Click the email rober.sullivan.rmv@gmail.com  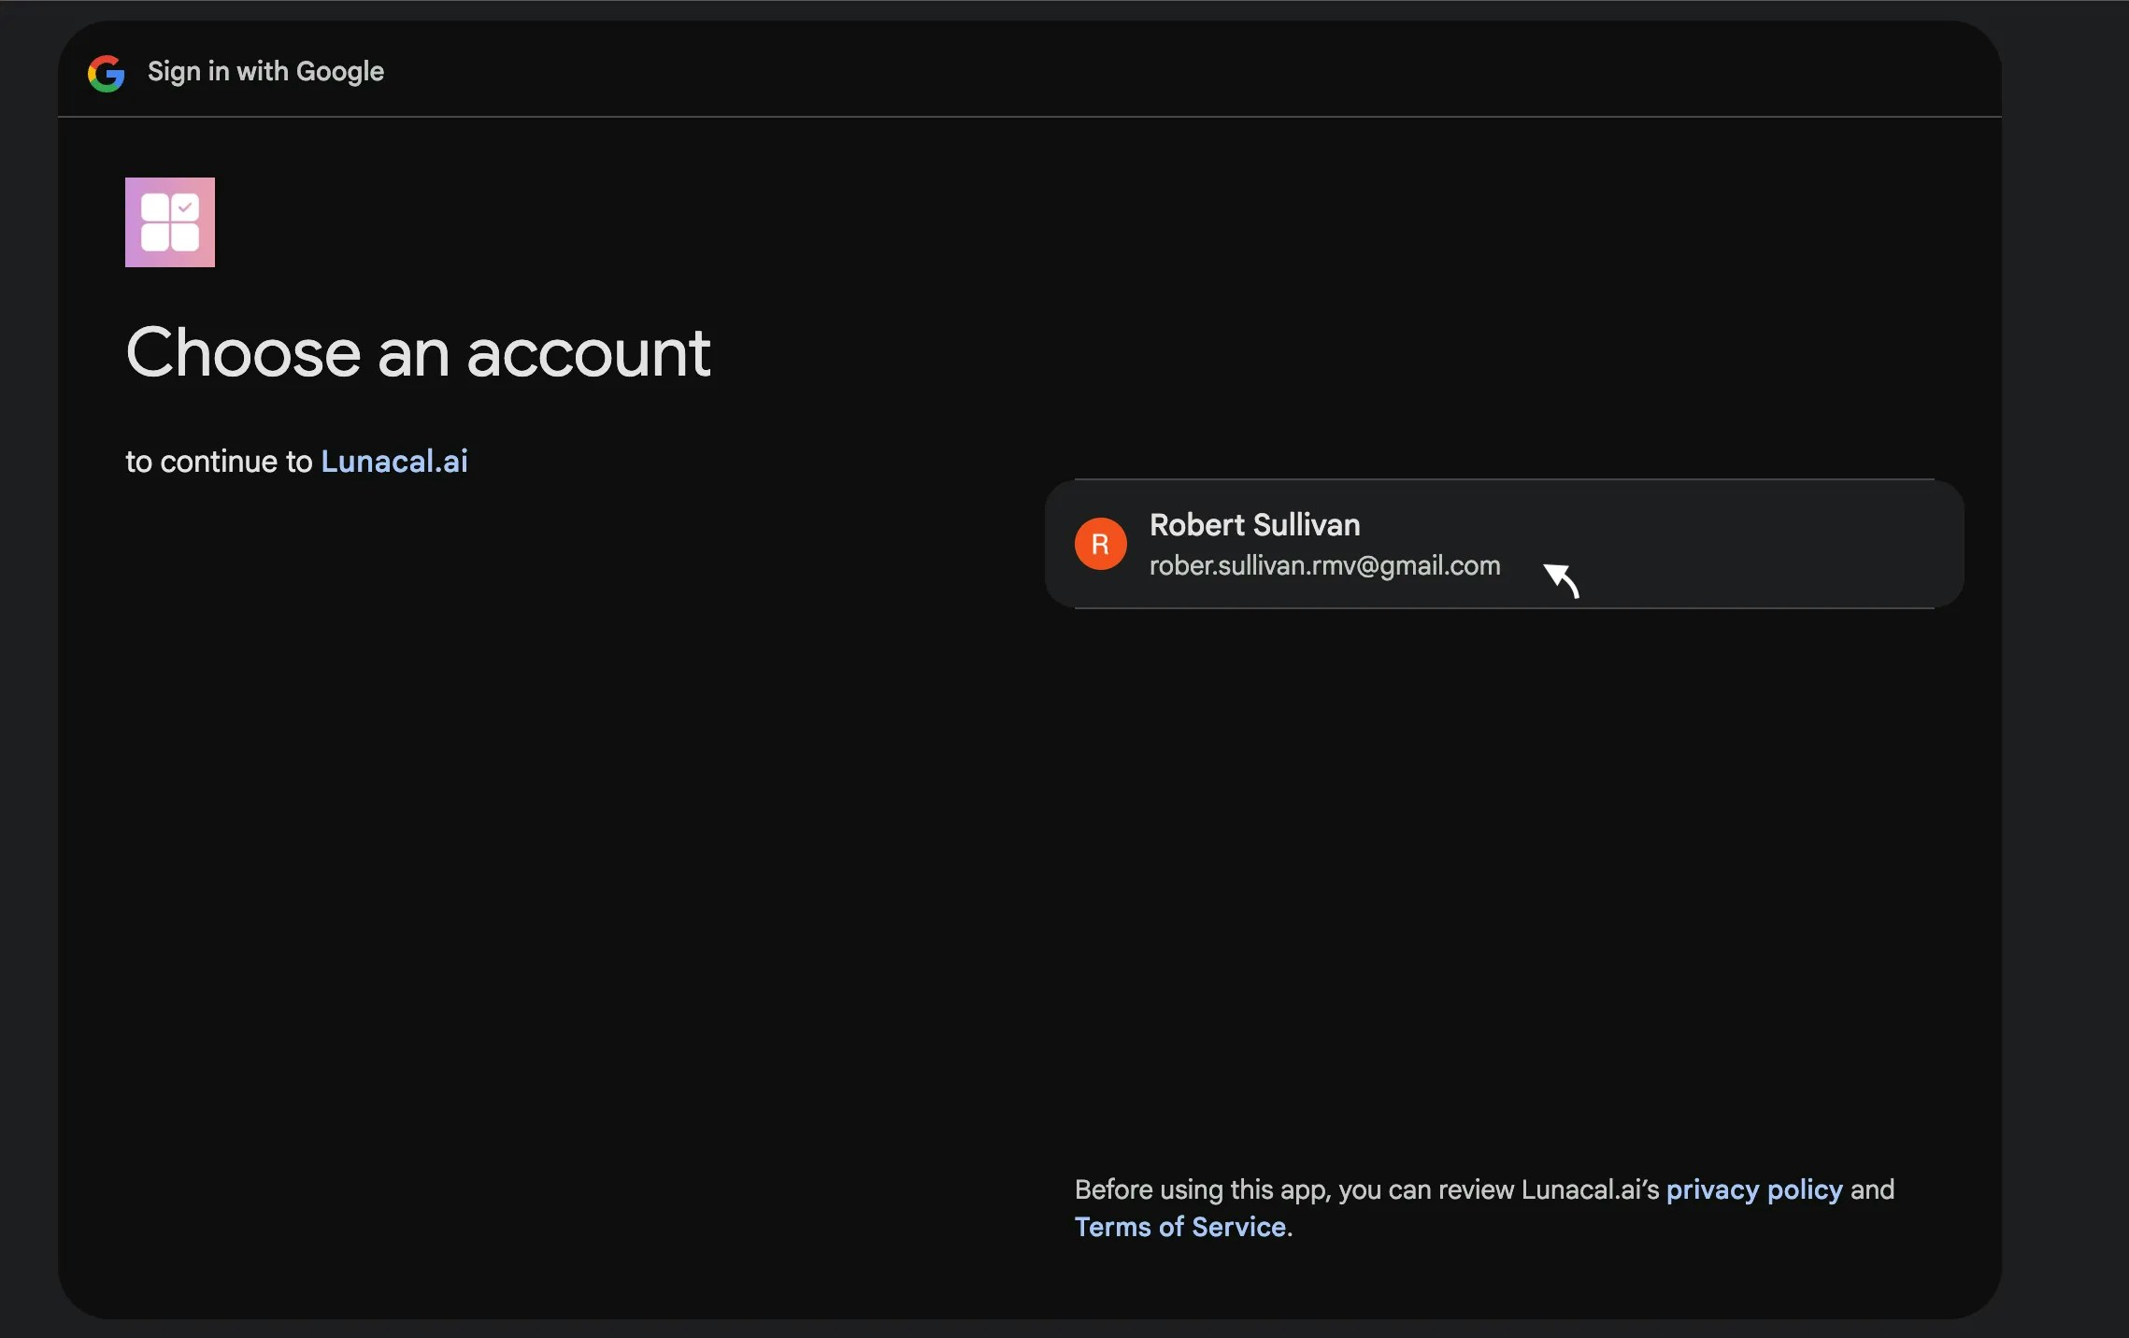(1323, 566)
